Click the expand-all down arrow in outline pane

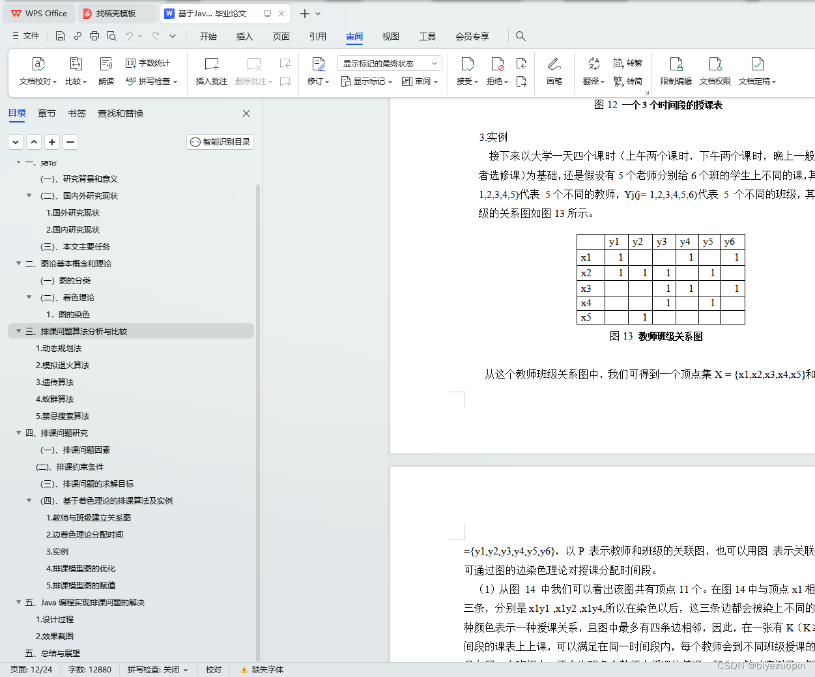pyautogui.click(x=16, y=141)
